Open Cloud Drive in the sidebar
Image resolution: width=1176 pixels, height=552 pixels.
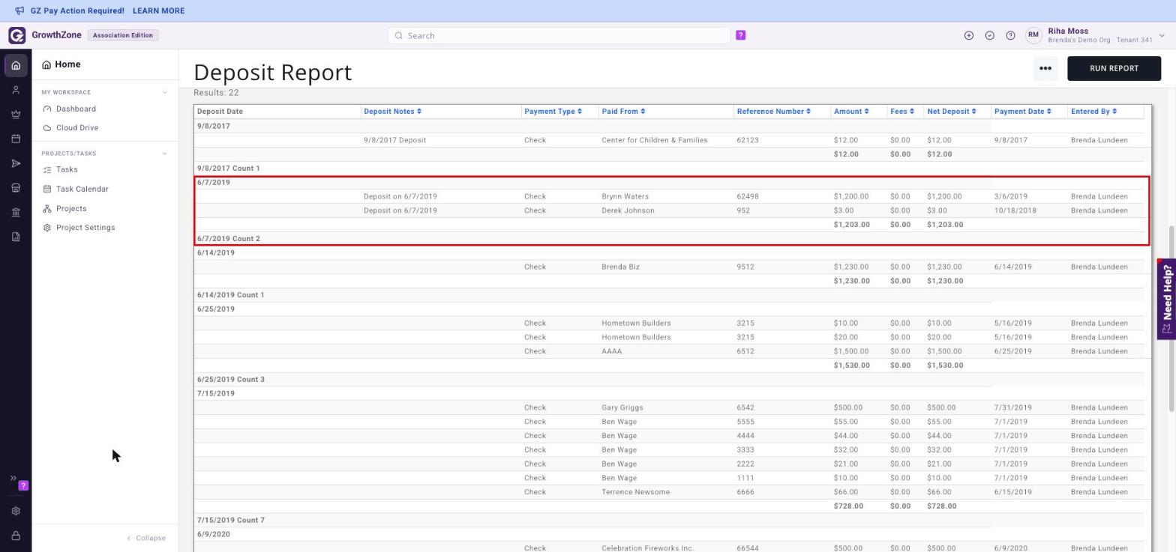pos(77,128)
